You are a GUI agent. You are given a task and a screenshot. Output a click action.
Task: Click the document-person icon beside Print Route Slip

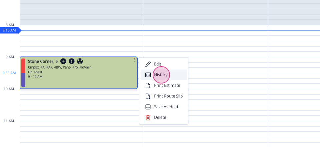pyautogui.click(x=148, y=96)
